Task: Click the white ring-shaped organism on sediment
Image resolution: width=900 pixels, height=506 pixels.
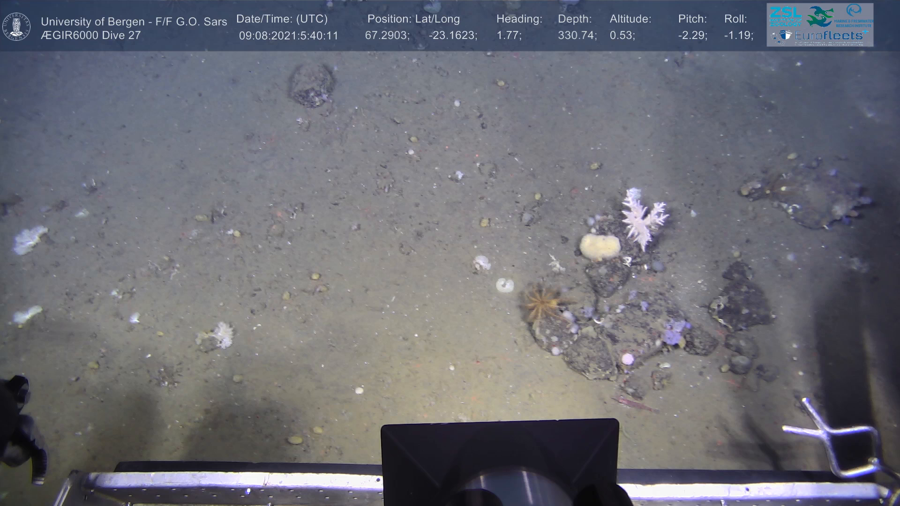Action: click(504, 284)
